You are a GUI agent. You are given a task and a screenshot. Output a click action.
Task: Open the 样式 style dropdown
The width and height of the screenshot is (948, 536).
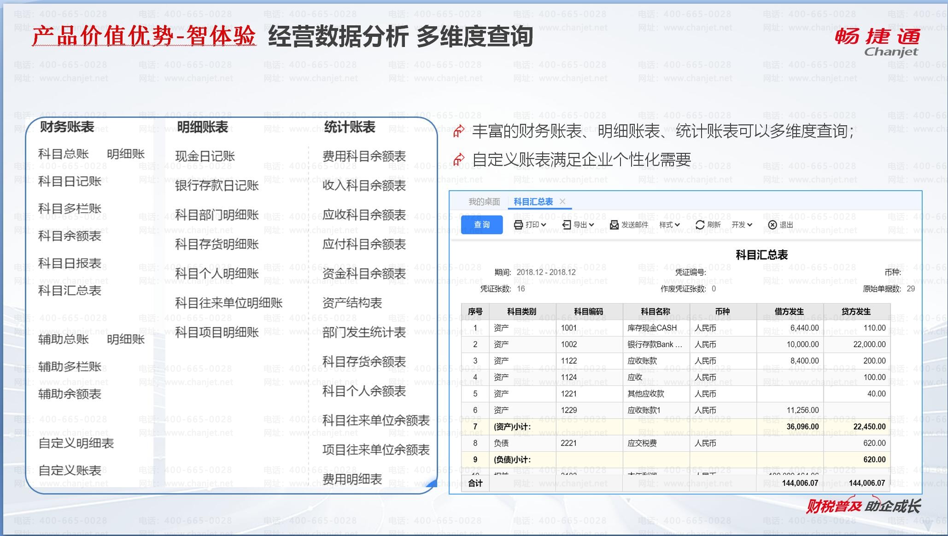tap(669, 225)
